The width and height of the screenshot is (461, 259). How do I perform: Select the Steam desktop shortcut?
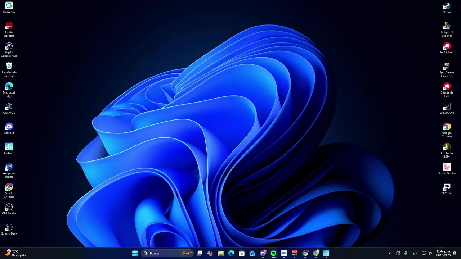447,8
